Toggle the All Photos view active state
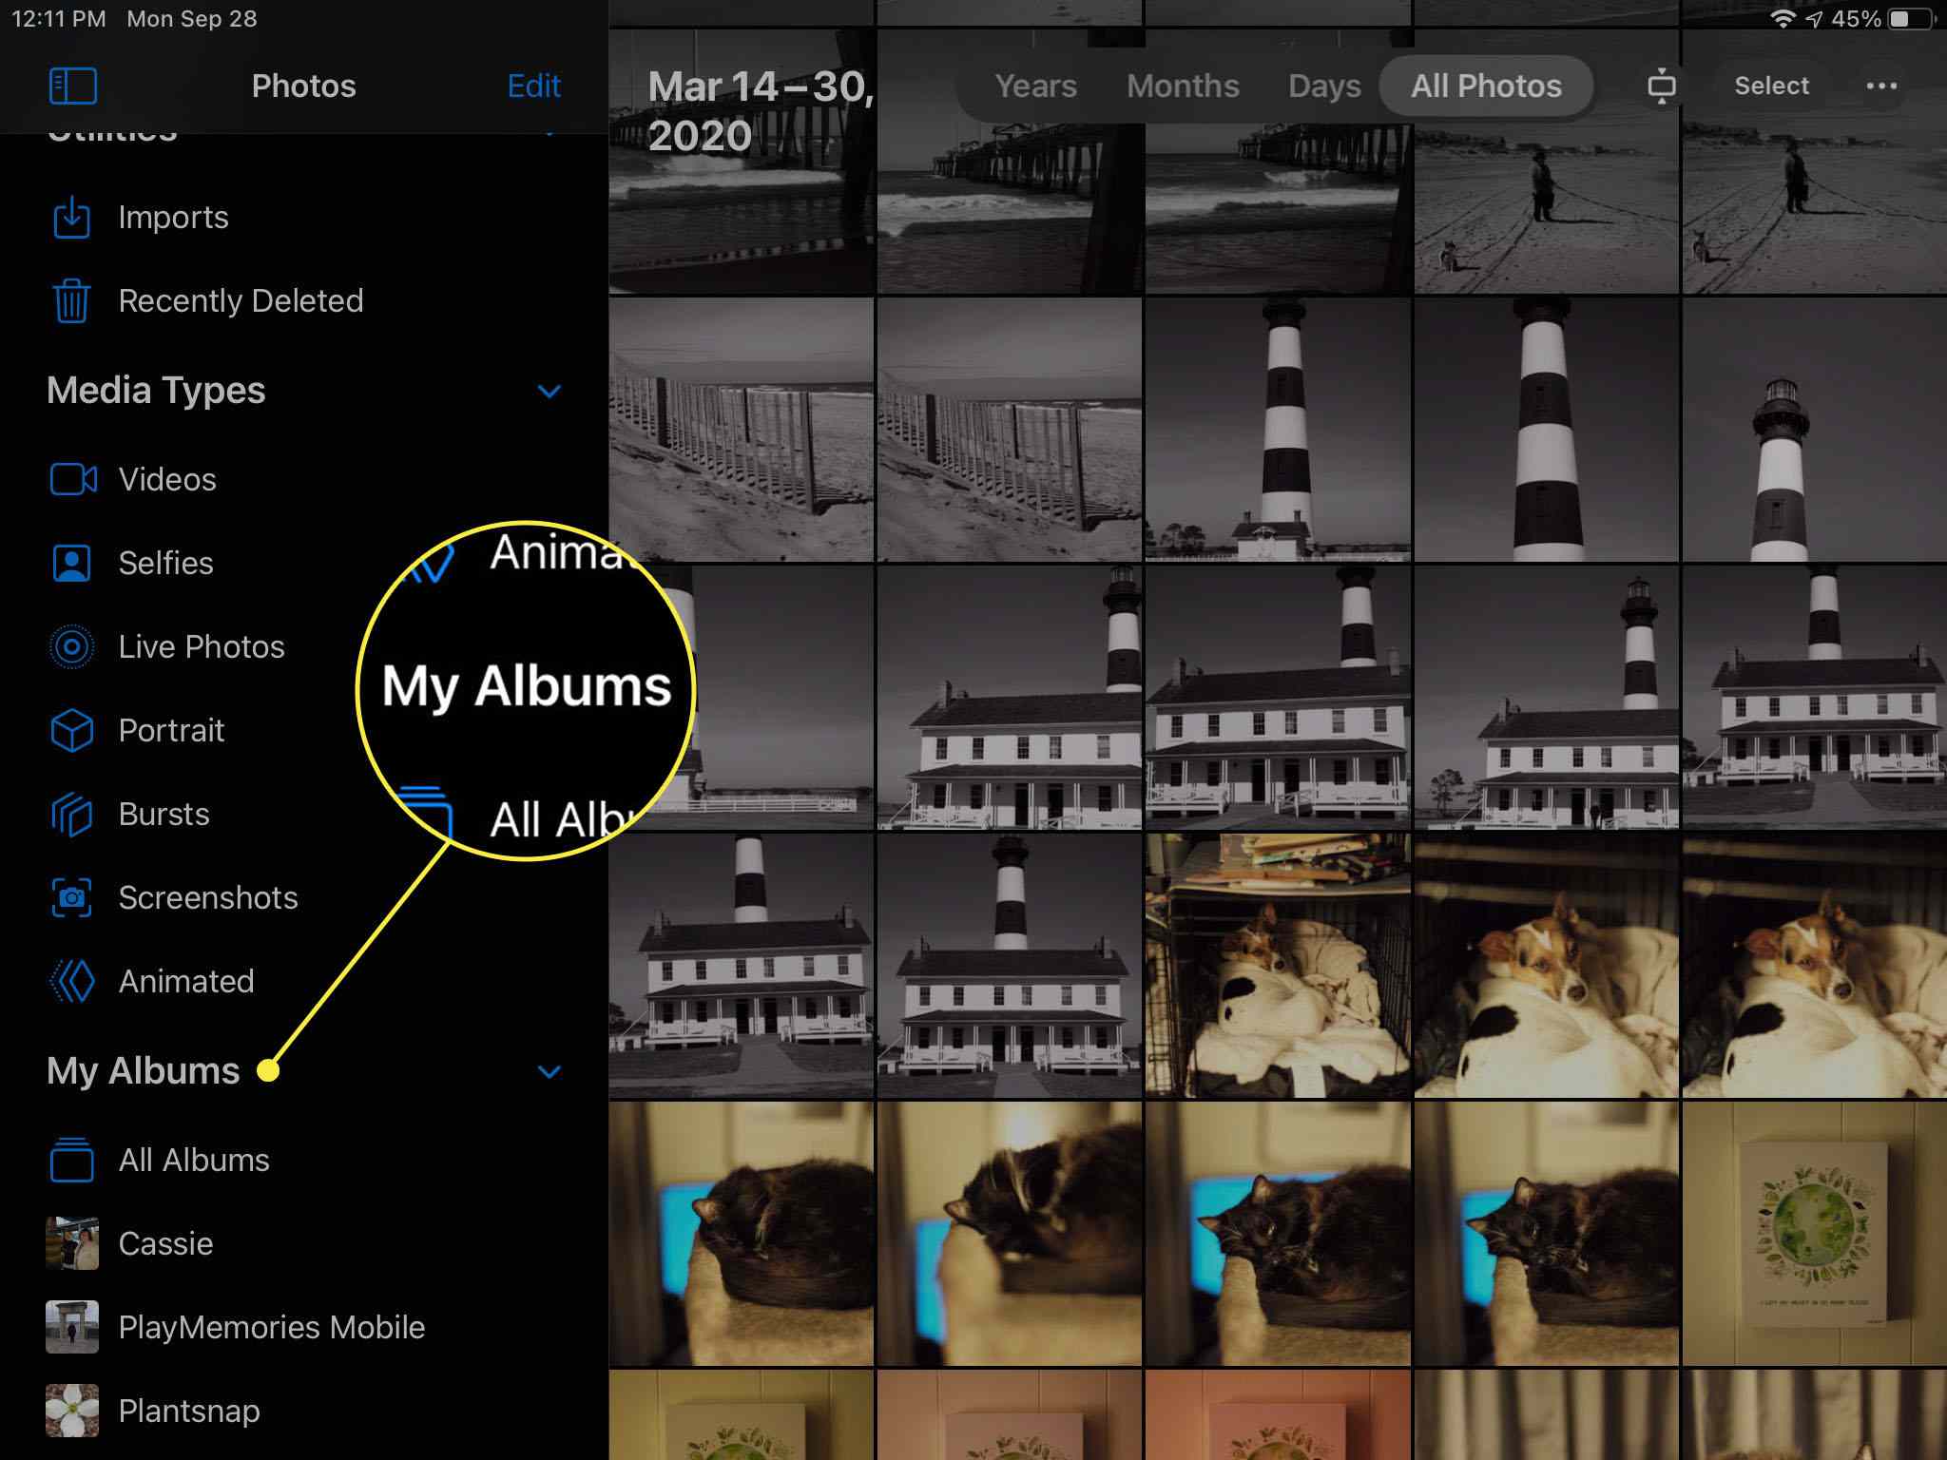 tap(1486, 86)
